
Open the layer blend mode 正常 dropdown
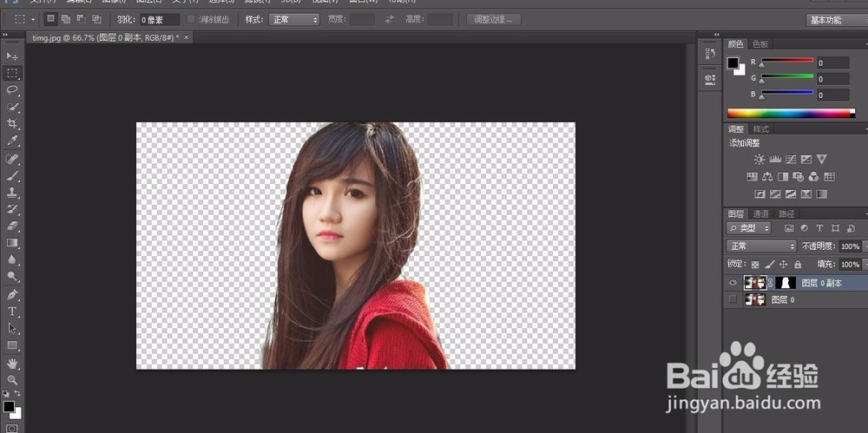click(761, 246)
